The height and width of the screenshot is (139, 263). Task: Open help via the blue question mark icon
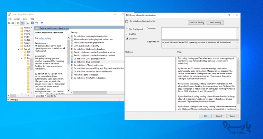[x=32, y=23]
